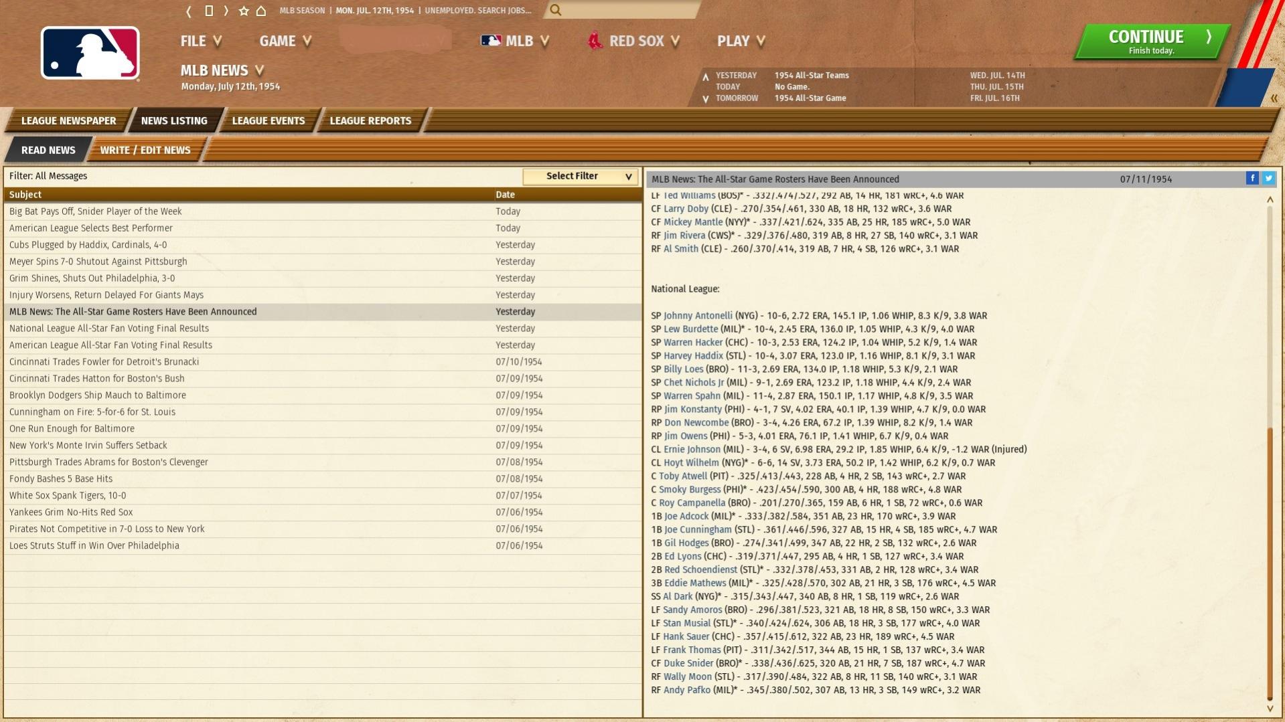Open 'Fondy Bashes 5 Base Hits' story
The height and width of the screenshot is (722, 1285).
[x=323, y=479]
